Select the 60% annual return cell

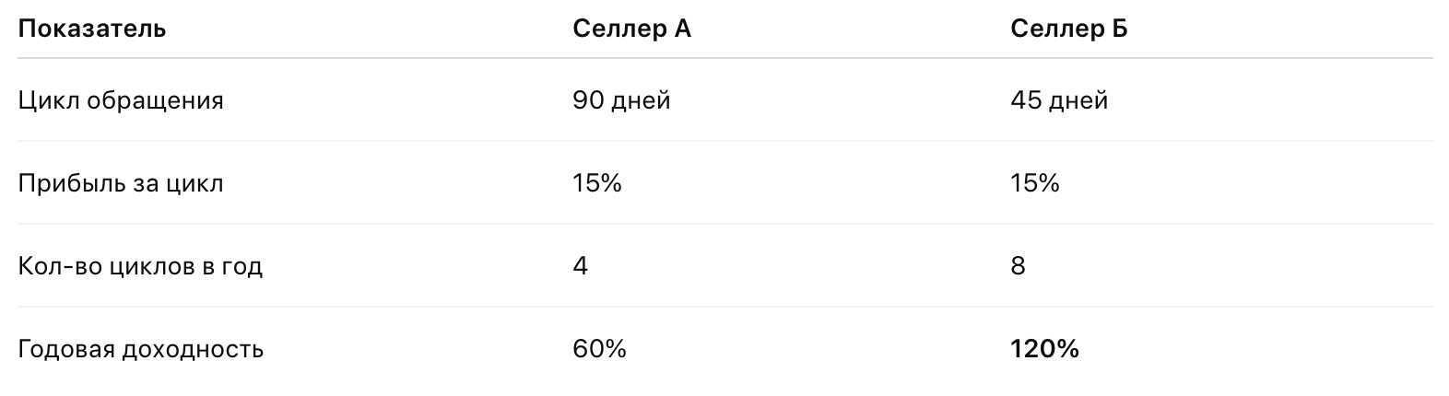click(599, 349)
